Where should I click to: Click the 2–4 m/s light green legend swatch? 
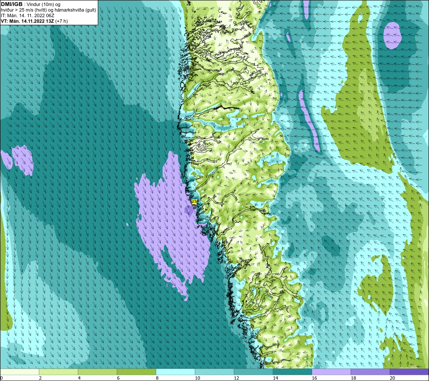(58, 372)
